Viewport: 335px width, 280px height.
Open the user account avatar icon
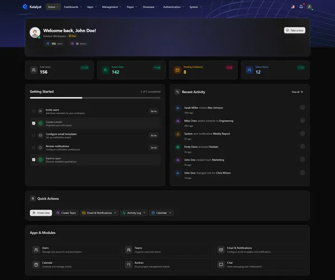pyautogui.click(x=309, y=7)
